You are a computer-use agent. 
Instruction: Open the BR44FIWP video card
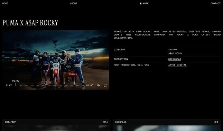coord(56,125)
